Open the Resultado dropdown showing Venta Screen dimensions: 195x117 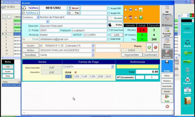tap(93, 55)
